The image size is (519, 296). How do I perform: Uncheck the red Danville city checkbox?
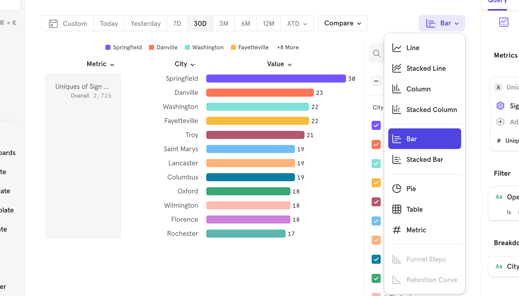376,144
